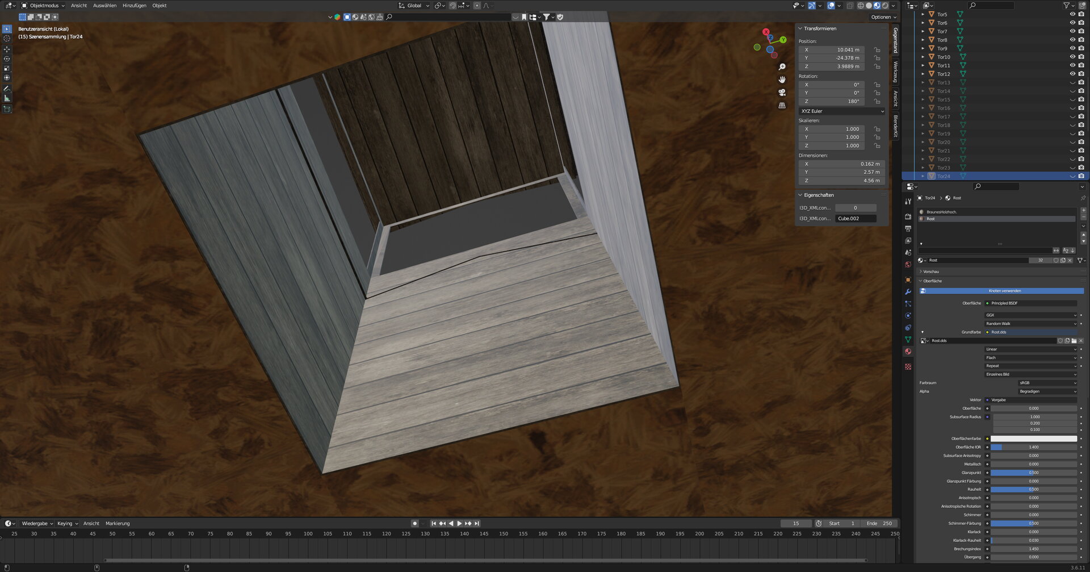Image resolution: width=1090 pixels, height=572 pixels.
Task: Open the World properties tab icon
Action: click(908, 265)
